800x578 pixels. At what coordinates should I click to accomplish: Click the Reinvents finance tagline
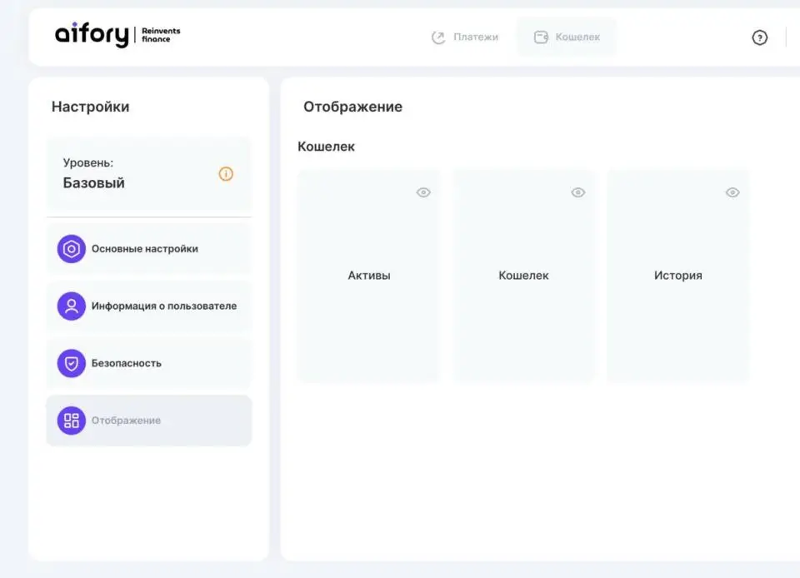(161, 35)
